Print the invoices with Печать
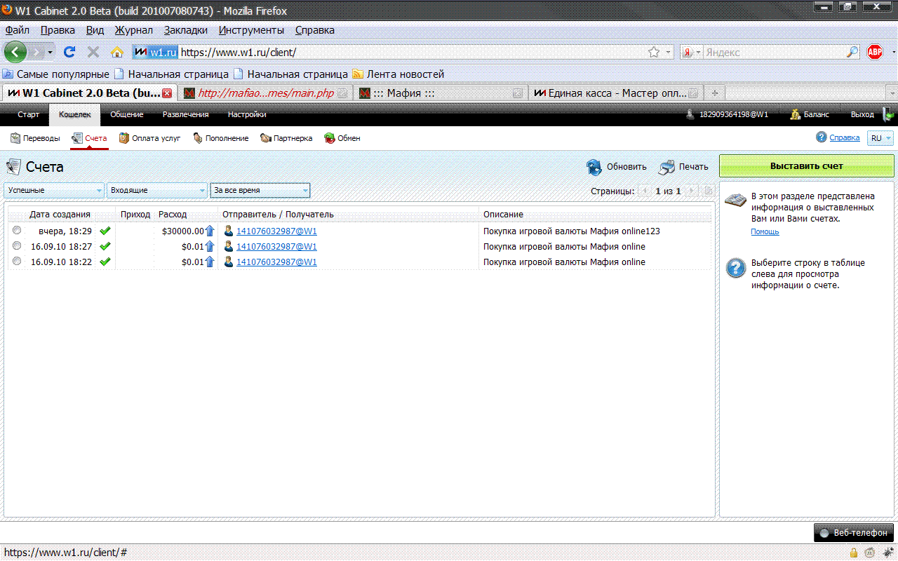This screenshot has height=561, width=898. (683, 167)
